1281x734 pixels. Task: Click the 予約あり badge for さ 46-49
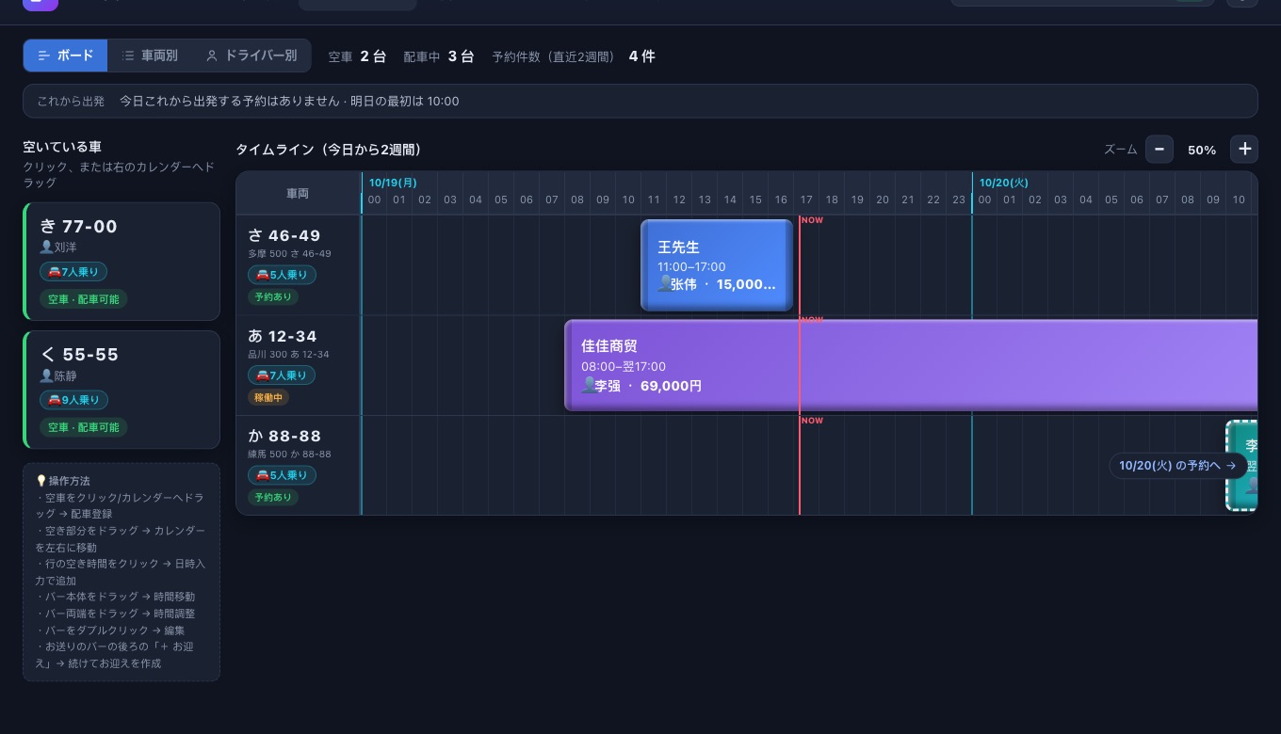(x=272, y=296)
